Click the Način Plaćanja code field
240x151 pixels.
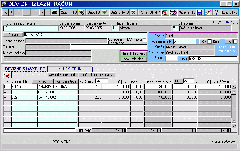(x=115, y=28)
